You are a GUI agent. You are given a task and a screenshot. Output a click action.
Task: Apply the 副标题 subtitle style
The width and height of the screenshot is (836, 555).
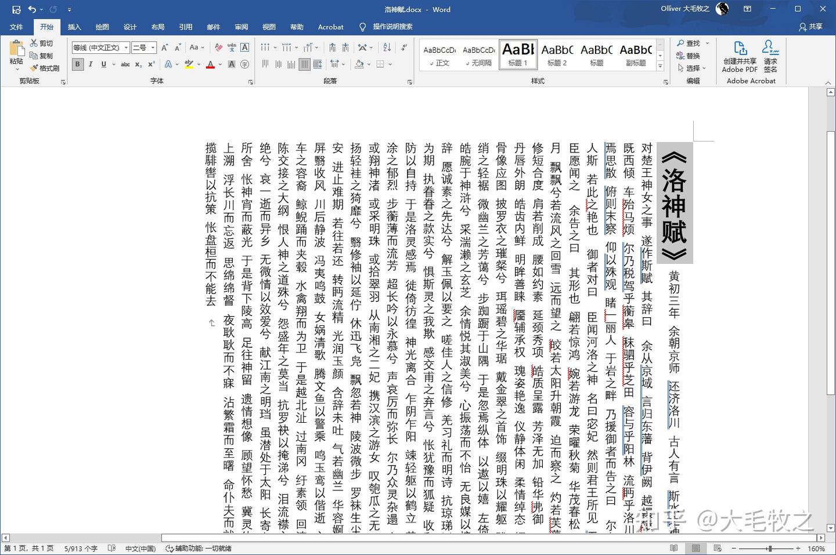(x=636, y=55)
